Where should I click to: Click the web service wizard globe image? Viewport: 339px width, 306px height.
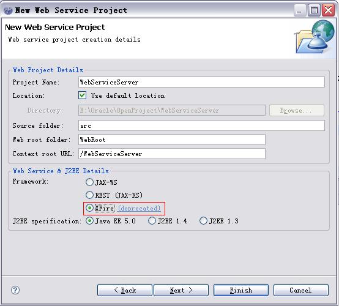click(x=314, y=37)
